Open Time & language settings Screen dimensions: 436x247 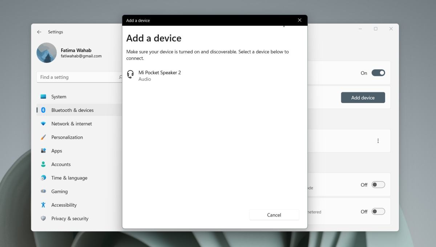tap(69, 178)
